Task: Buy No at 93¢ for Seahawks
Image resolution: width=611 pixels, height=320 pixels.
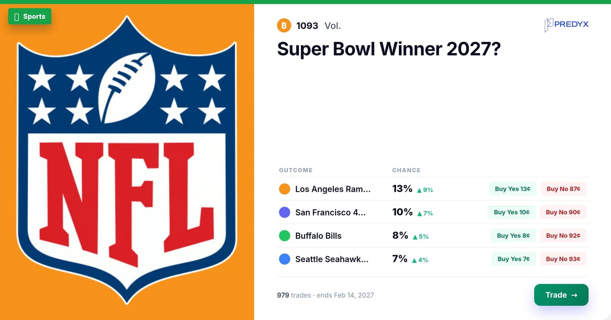Action: pyautogui.click(x=563, y=258)
